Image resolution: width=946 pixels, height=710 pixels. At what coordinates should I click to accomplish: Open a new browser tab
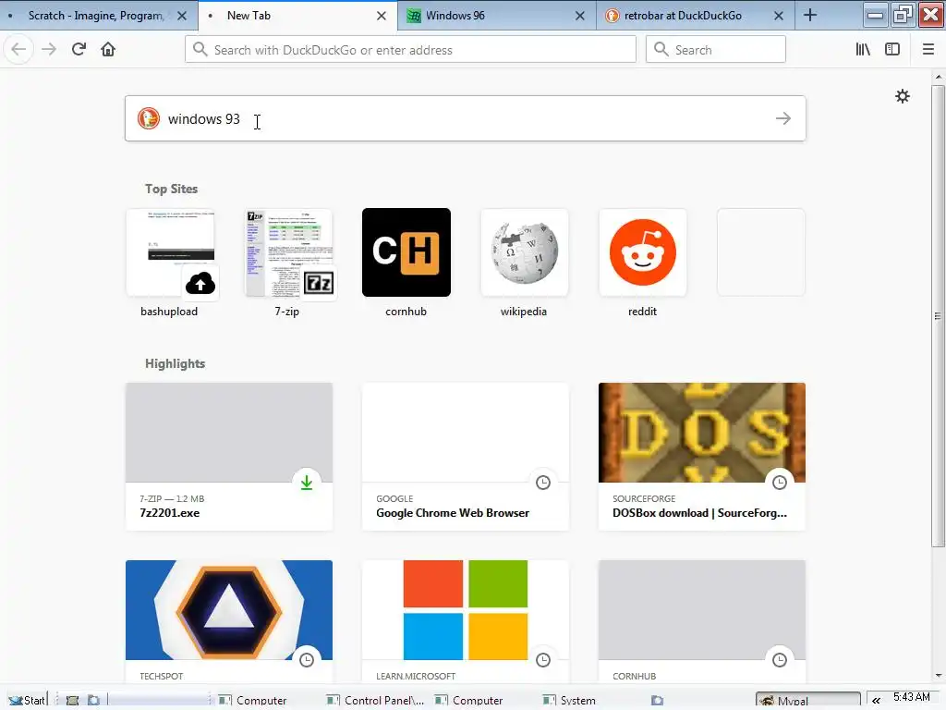point(810,15)
